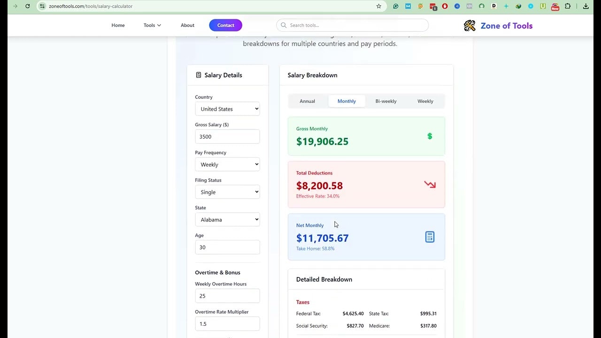The width and height of the screenshot is (601, 338).
Task: Open the browser extensions puzzle icon
Action: tap(567, 6)
